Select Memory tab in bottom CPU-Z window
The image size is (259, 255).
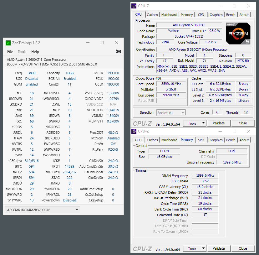click(x=187, y=140)
